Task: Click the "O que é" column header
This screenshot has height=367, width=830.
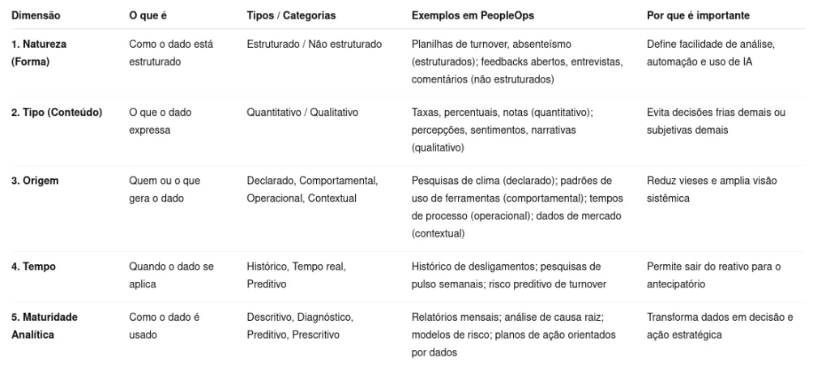Action: (x=148, y=15)
